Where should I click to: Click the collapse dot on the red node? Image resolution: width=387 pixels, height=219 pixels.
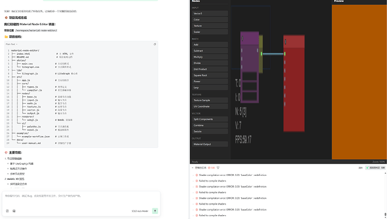click(x=285, y=42)
